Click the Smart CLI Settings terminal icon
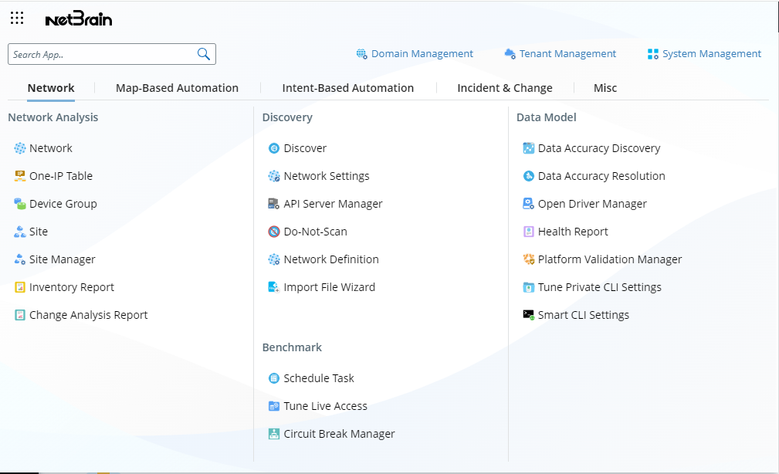This screenshot has width=779, height=474. (528, 315)
